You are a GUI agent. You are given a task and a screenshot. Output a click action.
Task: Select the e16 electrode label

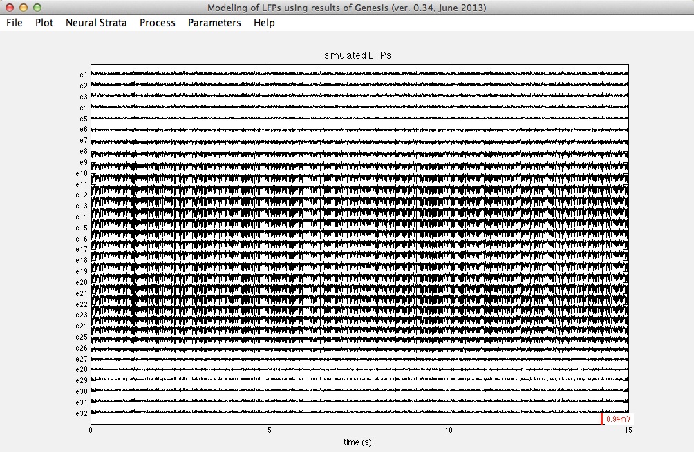pos(82,239)
